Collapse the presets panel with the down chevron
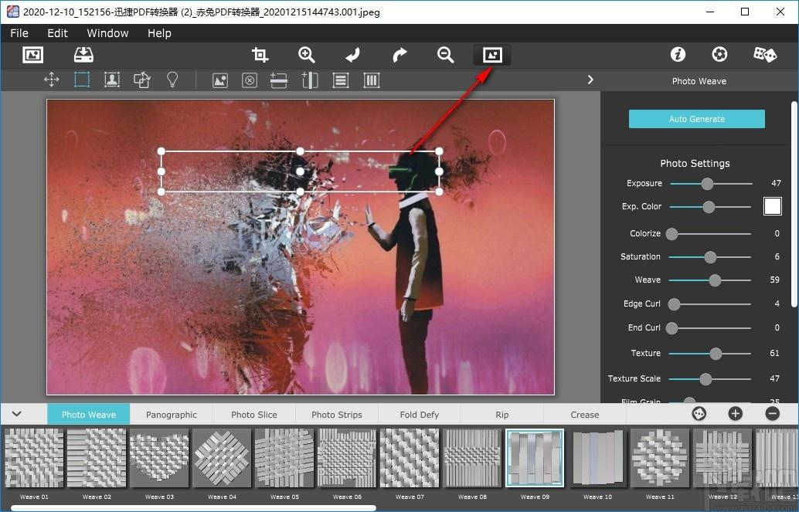Viewport: 799px width, 512px height. pyautogui.click(x=17, y=414)
